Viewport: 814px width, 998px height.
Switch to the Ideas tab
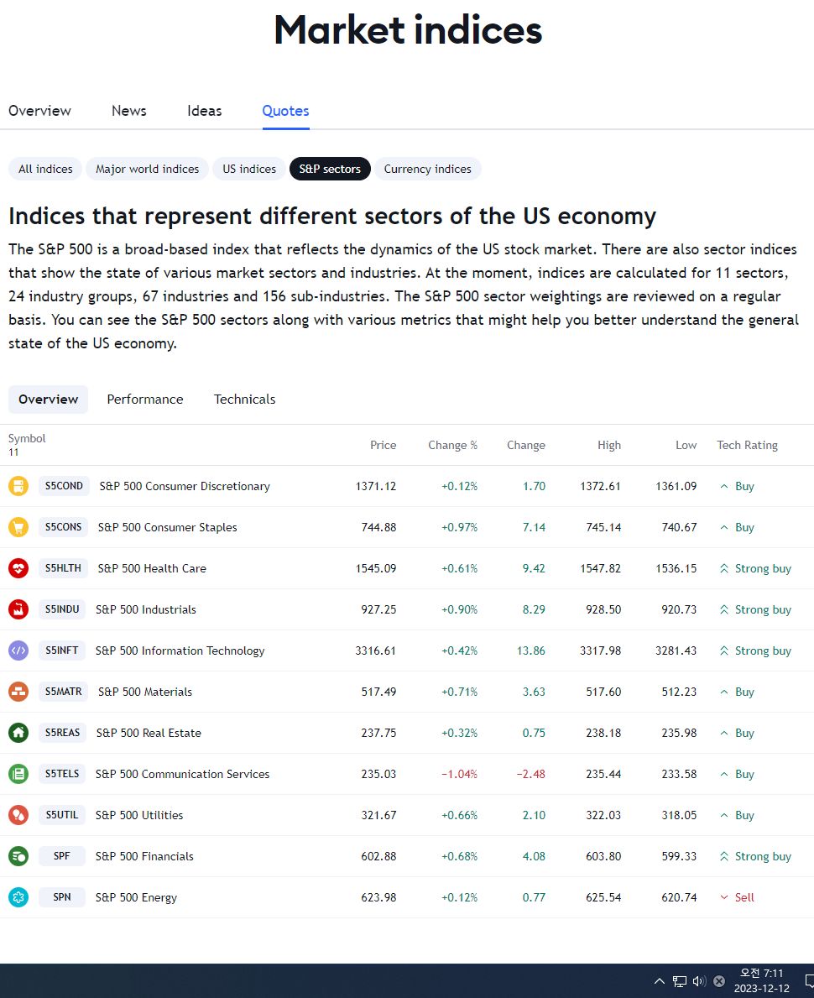pos(204,111)
